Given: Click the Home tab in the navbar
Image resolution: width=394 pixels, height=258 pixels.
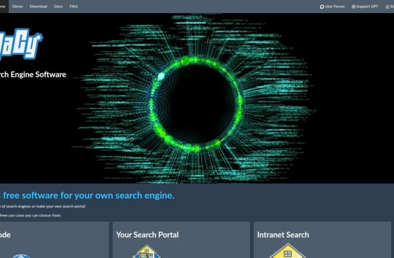Looking at the screenshot, I should click(3, 7).
